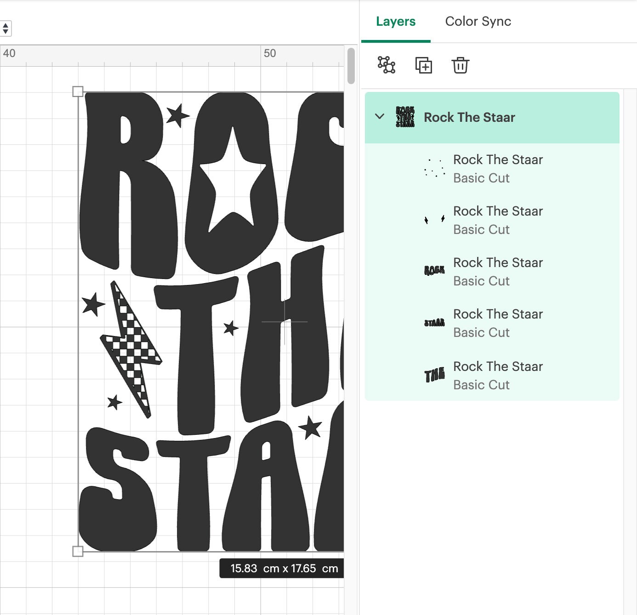Collapse the Rock The Staar group

tap(380, 117)
